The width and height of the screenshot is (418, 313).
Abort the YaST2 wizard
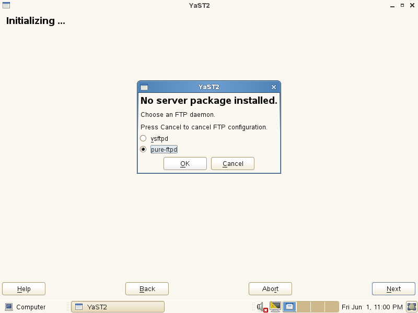(270, 289)
